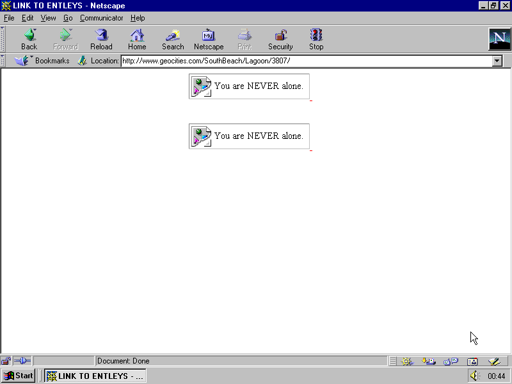Click the page proxy icon beside Location
The height and width of the screenshot is (384, 512).
82,61
